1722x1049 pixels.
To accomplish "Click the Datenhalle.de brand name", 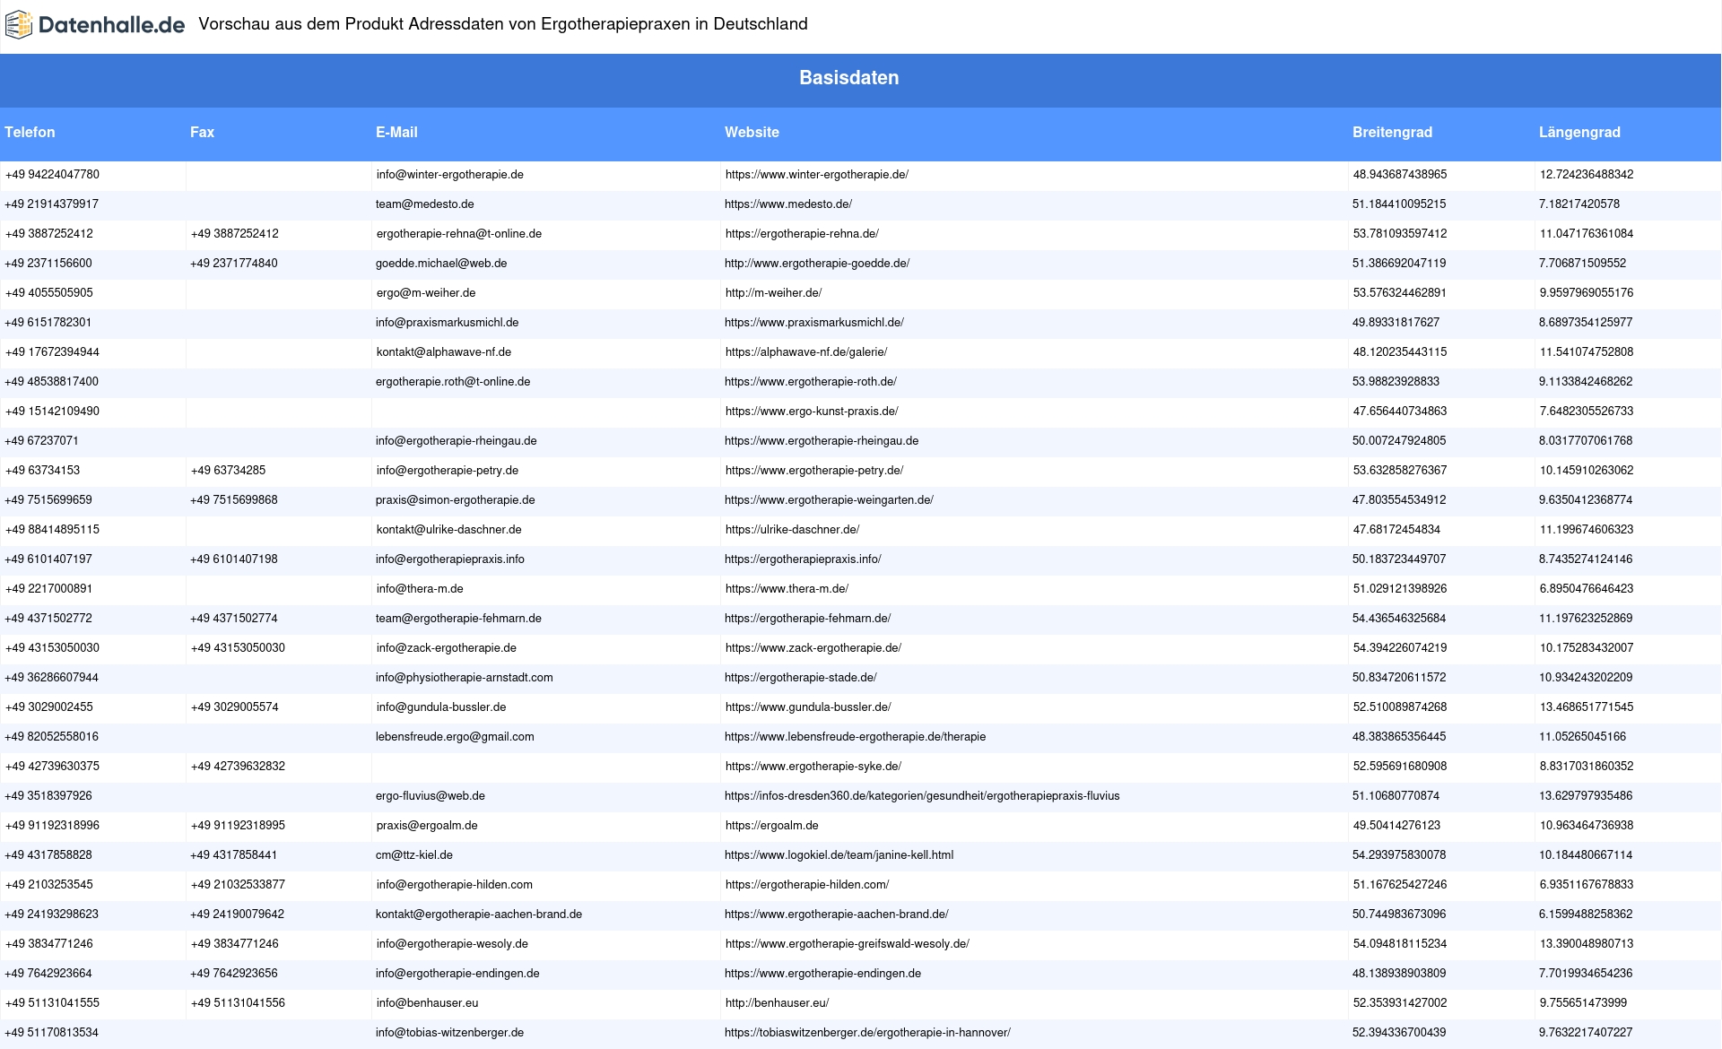I will coord(111,25).
